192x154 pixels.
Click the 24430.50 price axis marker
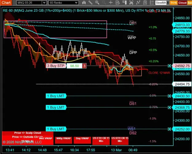[182, 96]
